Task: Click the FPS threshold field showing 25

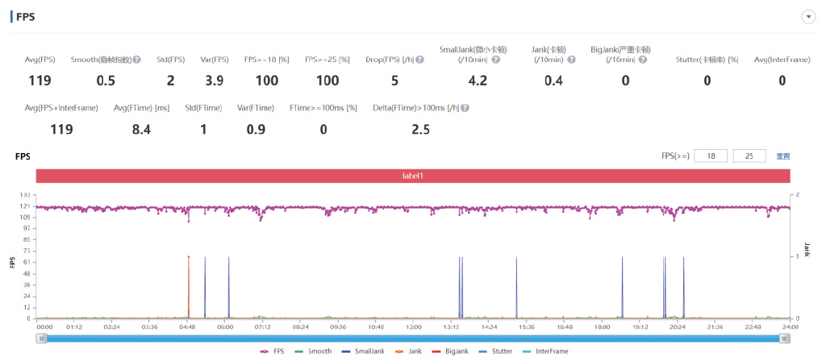Action: point(749,156)
